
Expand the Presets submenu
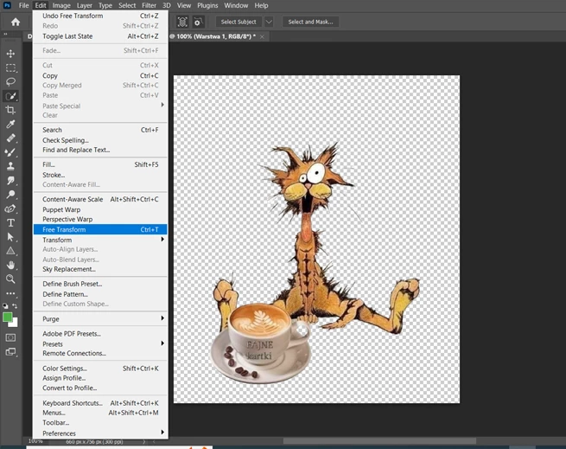coord(162,343)
